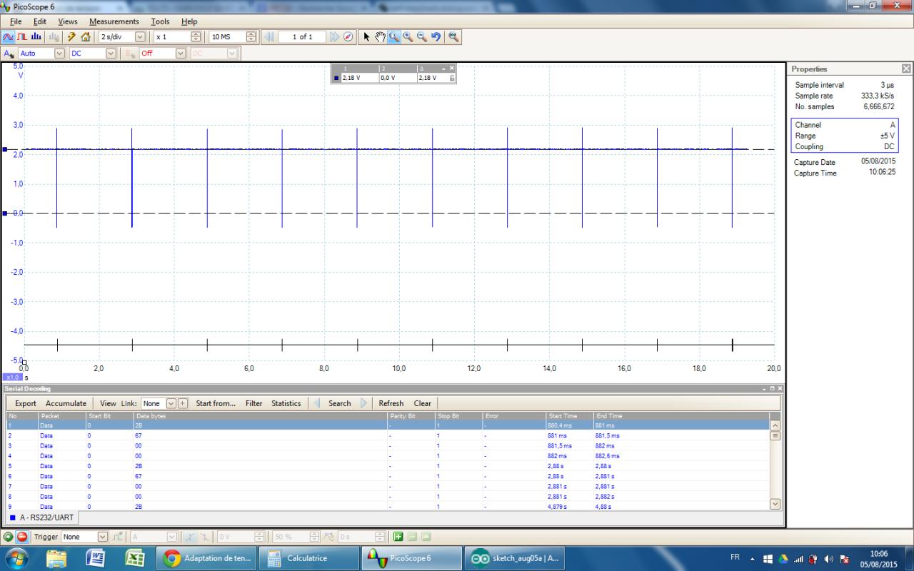Switch to the Chrome taskbar window

coord(206,558)
